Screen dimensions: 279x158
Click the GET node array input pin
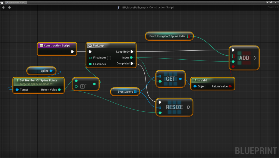tap(160, 76)
